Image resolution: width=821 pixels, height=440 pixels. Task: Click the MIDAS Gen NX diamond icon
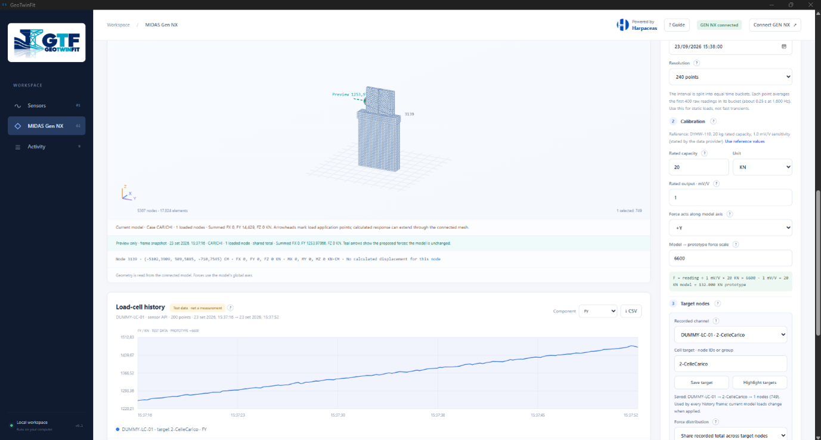18,126
